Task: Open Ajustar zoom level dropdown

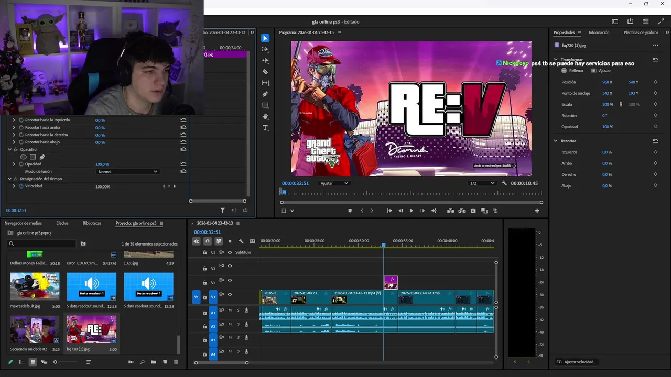Action: pos(334,183)
